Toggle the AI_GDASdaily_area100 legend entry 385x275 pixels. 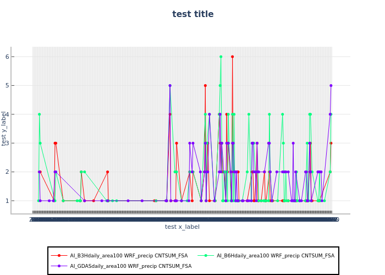pos(130,266)
